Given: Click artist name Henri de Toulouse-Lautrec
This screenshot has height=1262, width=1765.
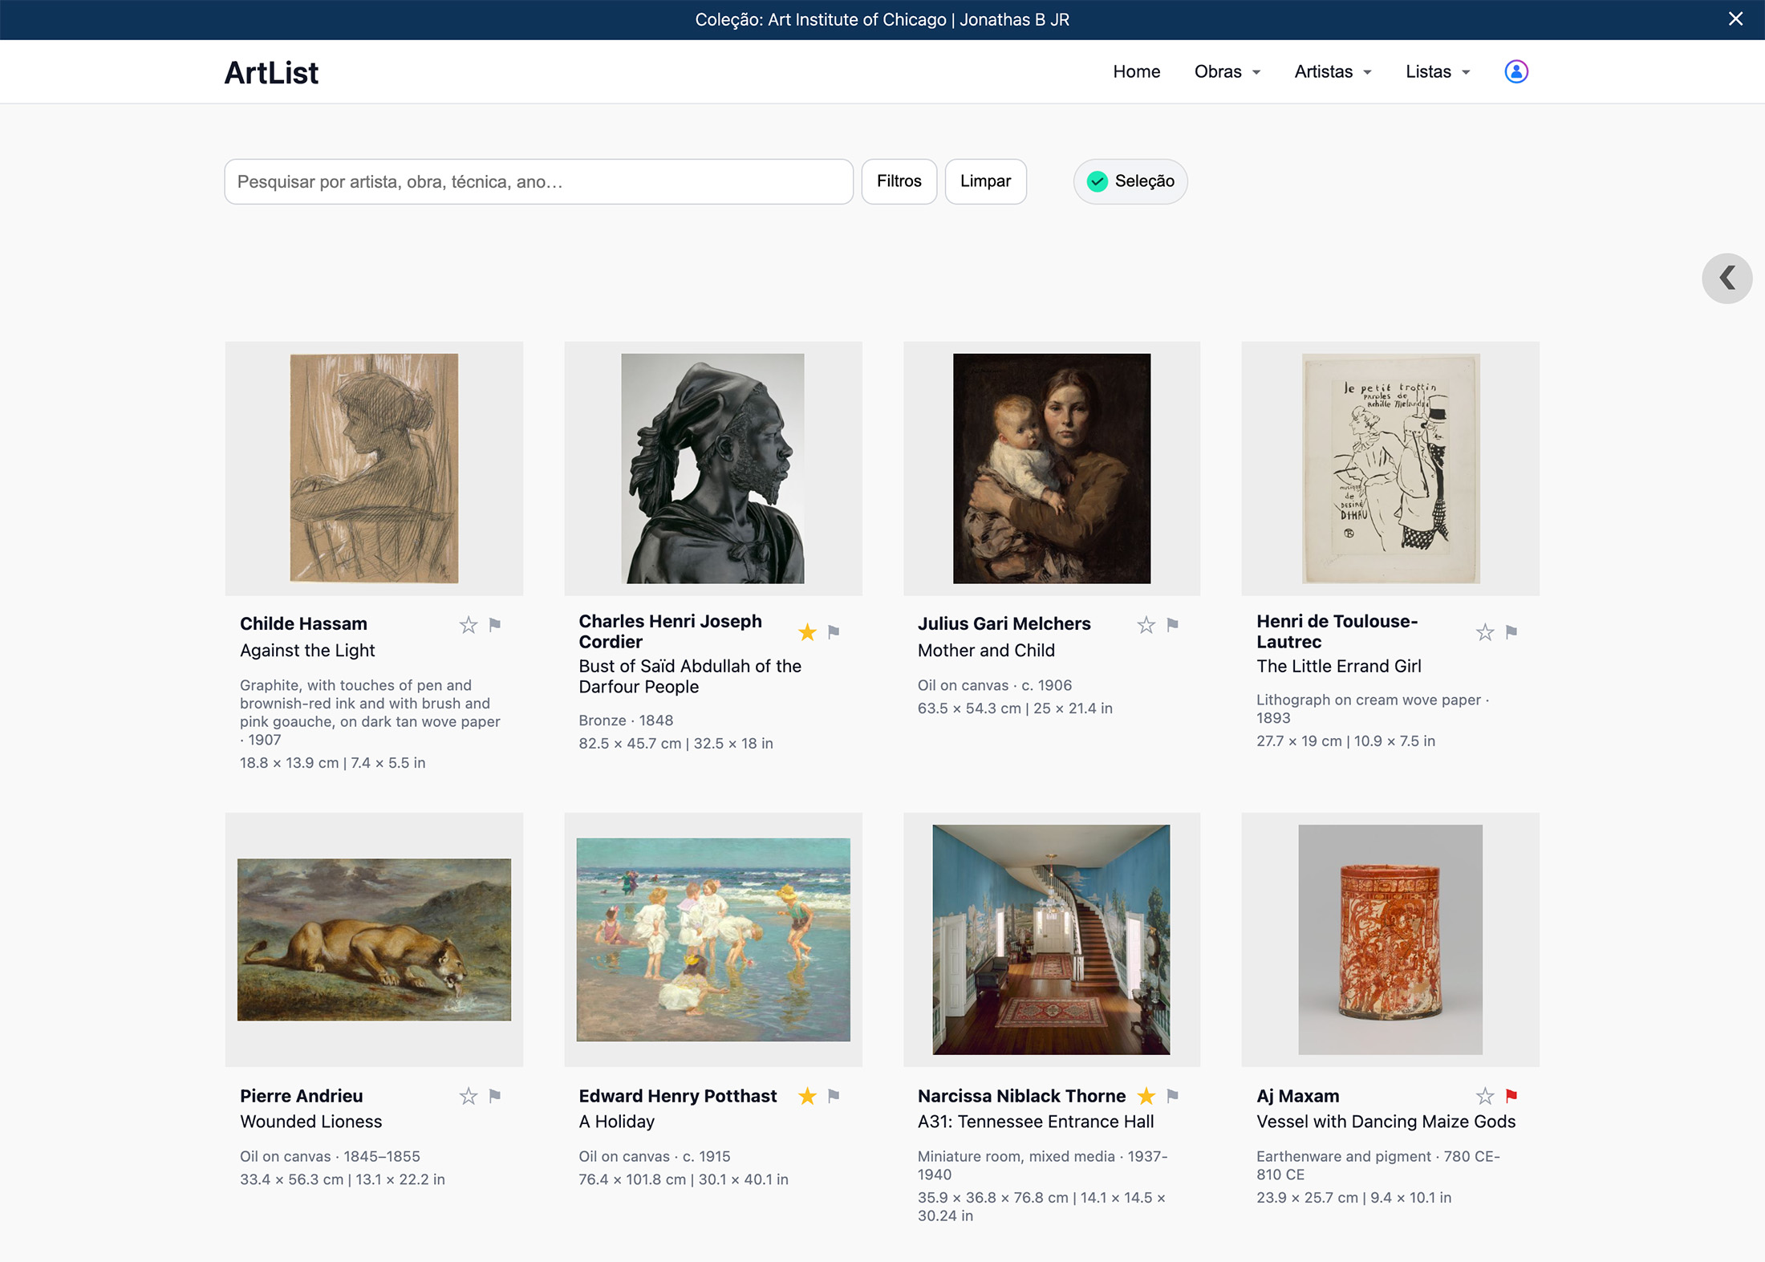Looking at the screenshot, I should [x=1337, y=631].
